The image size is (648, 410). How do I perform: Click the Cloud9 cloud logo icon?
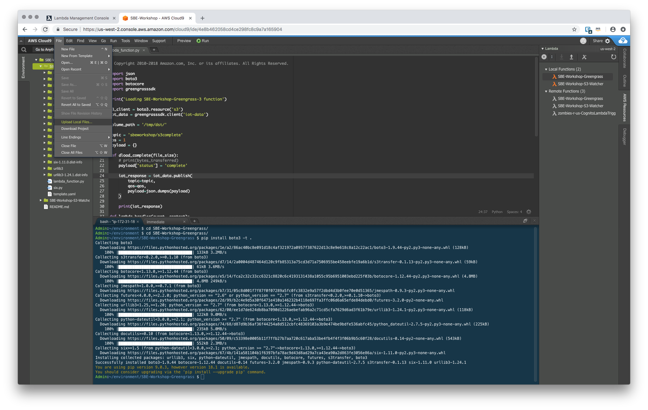(x=623, y=41)
